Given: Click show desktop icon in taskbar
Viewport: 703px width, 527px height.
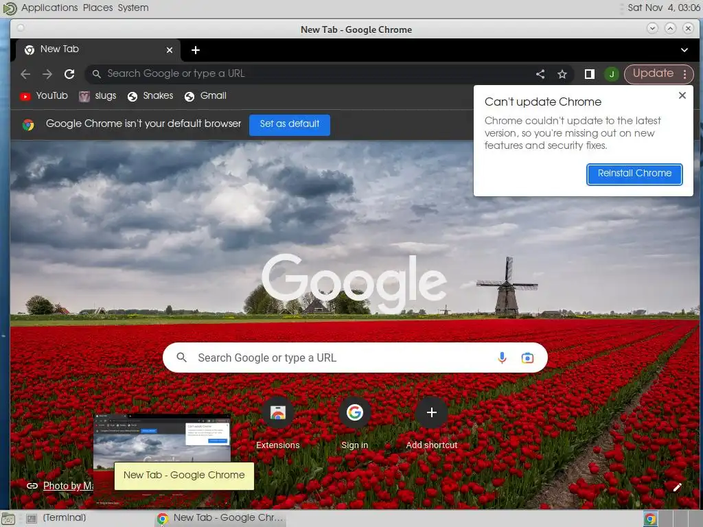Looking at the screenshot, I should click(8, 519).
